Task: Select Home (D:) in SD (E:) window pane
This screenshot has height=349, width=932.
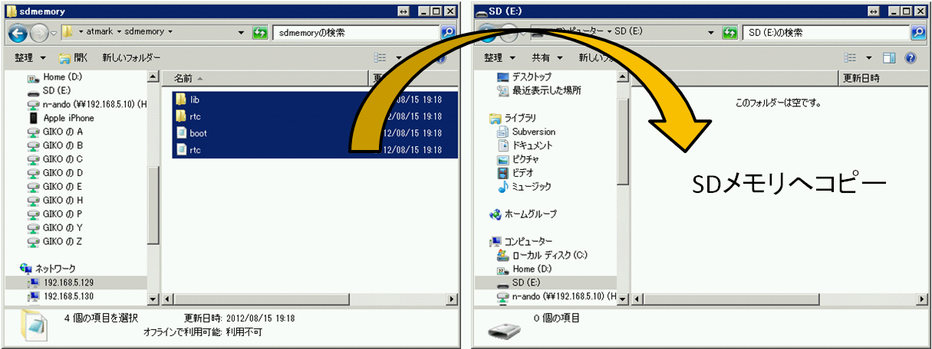Action: click(525, 269)
